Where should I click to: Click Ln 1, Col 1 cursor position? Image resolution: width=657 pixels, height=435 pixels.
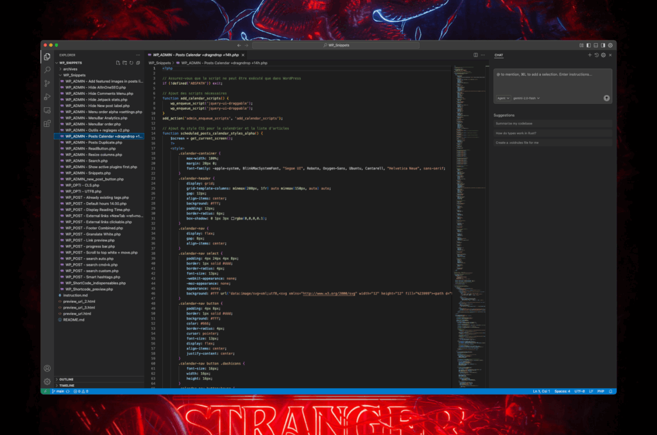(542, 391)
